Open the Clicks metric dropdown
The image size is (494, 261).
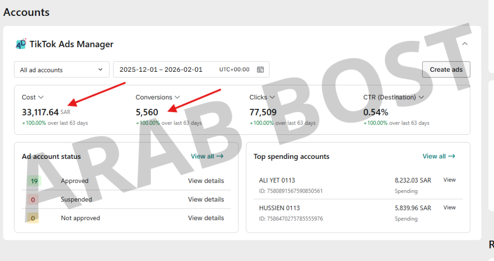pyautogui.click(x=262, y=97)
